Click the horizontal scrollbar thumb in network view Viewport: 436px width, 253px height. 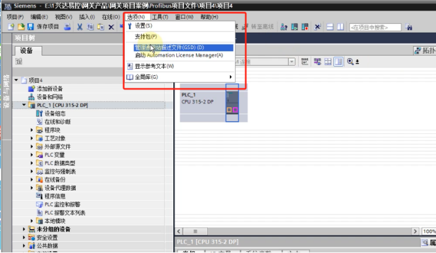coord(195,232)
